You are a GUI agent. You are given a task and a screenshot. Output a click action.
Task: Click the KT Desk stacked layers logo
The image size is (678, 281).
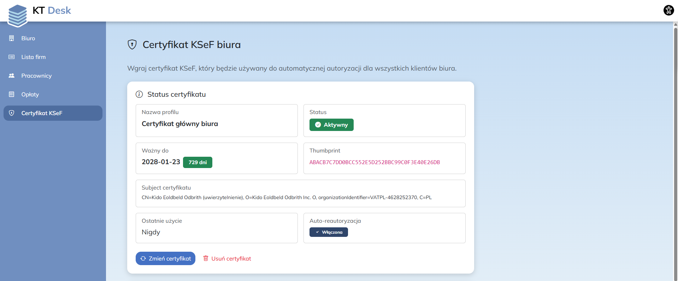click(17, 16)
